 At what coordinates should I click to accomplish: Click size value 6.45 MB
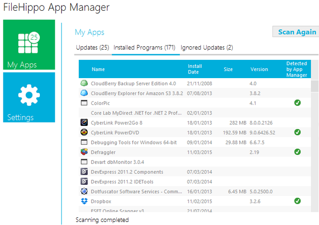tap(237, 191)
